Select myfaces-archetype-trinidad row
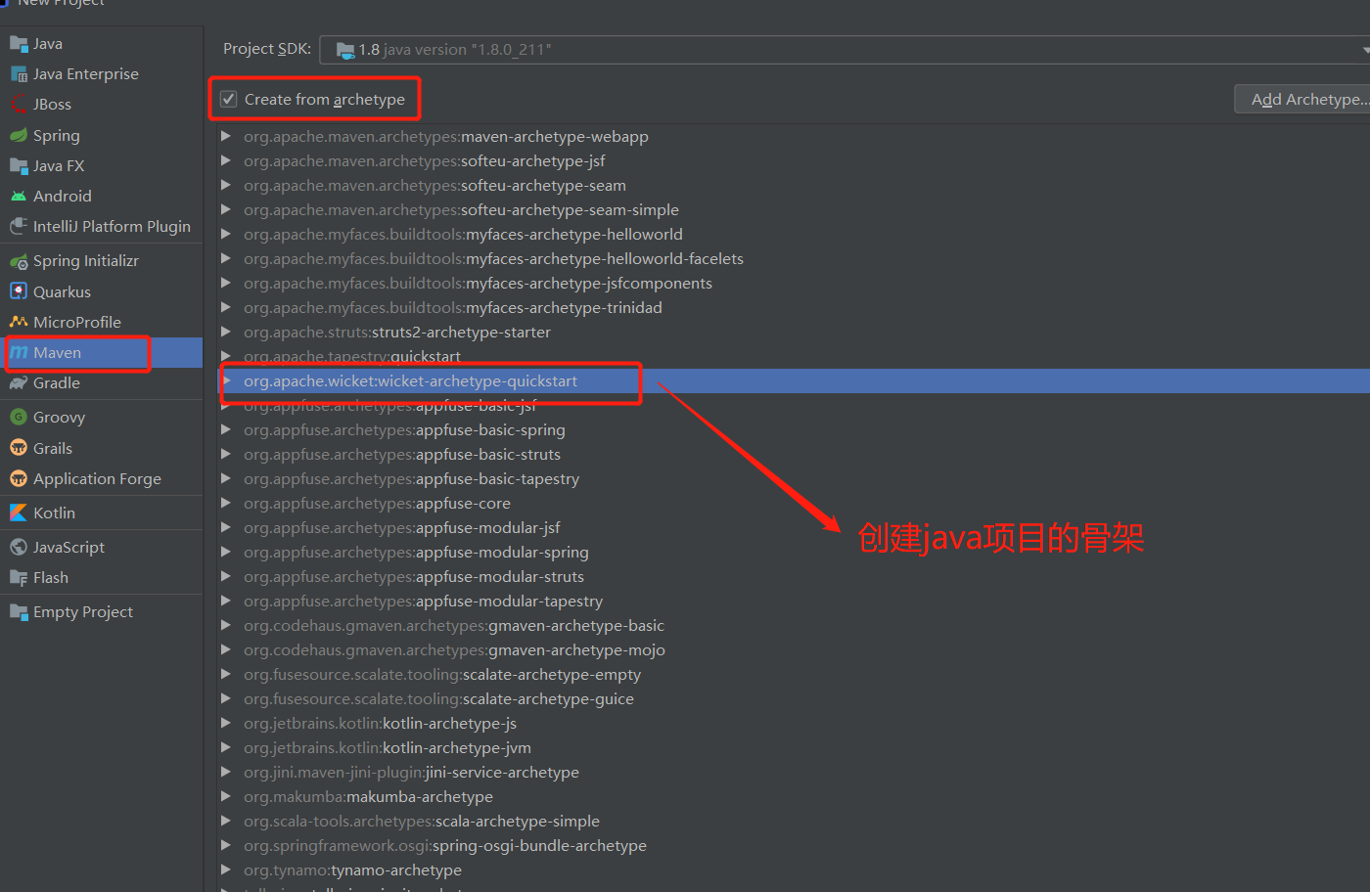Image resolution: width=1370 pixels, height=892 pixels. (794, 307)
